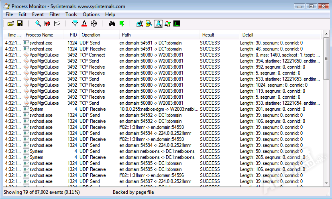Click the Save floppy disk icon
This screenshot has height=199, width=332.
(20, 24)
